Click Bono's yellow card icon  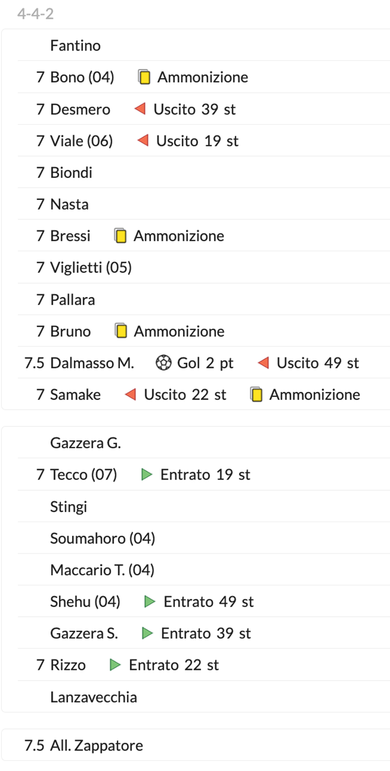pos(144,77)
